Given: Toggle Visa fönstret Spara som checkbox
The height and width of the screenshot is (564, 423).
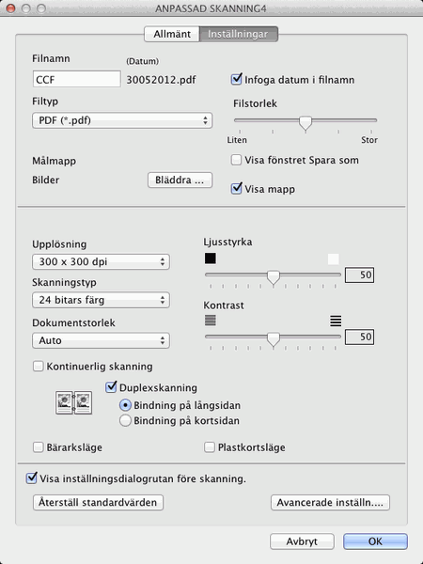Looking at the screenshot, I should (x=236, y=160).
